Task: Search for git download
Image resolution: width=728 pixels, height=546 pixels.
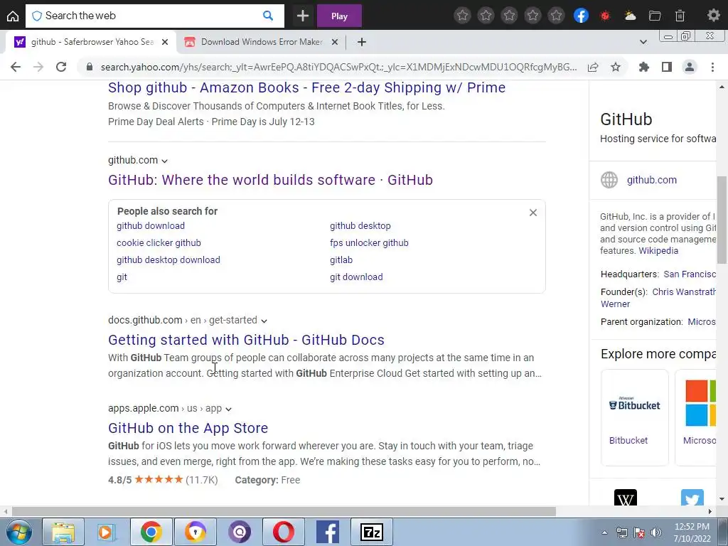Action: pos(356,277)
